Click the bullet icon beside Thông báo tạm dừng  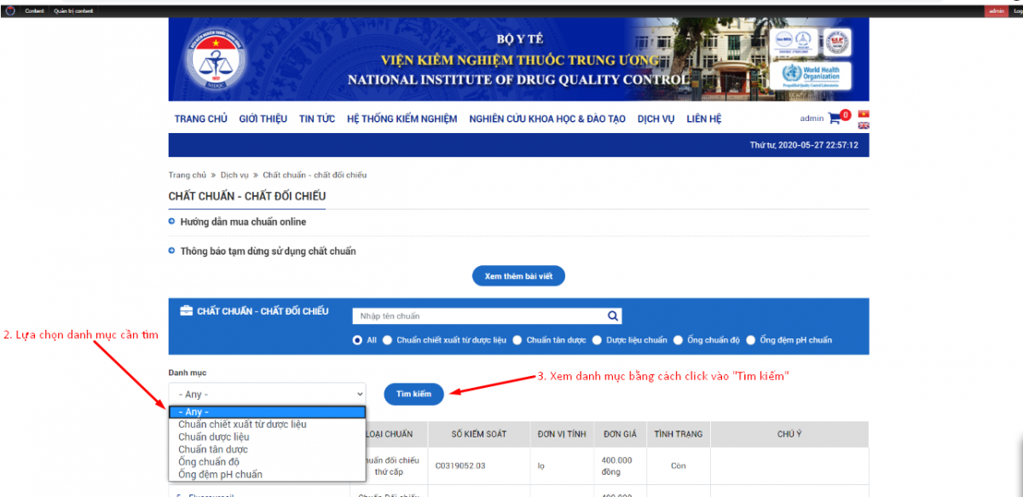click(x=172, y=251)
